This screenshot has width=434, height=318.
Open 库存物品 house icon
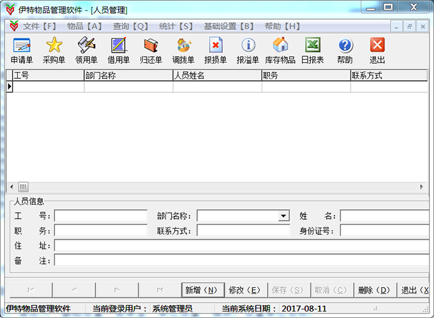coord(280,50)
